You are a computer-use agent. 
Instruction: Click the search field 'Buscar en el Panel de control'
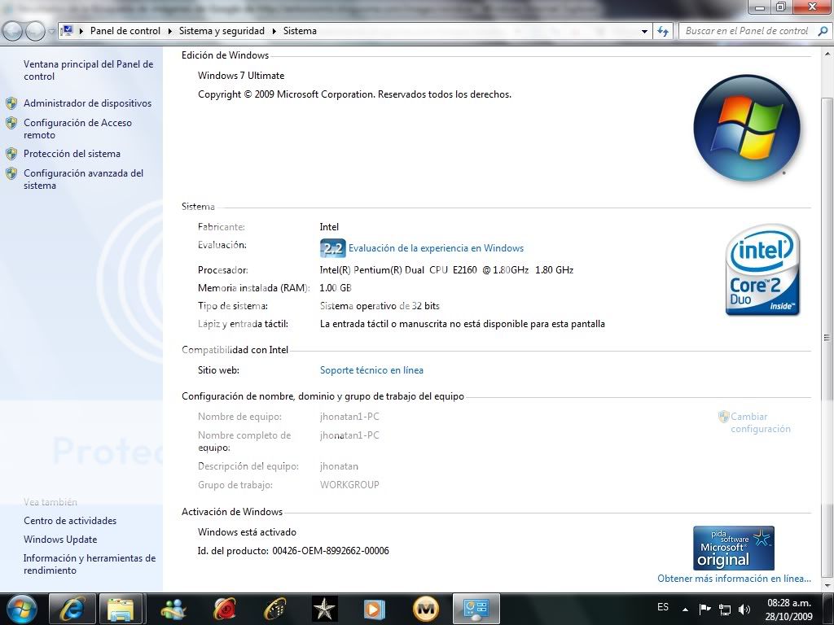(x=745, y=31)
